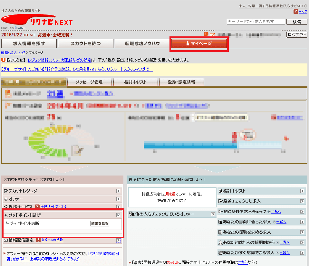Open the リクルートスタッフィング group site link
Screen dimensions: 309x266
pyautogui.click(x=77, y=69)
